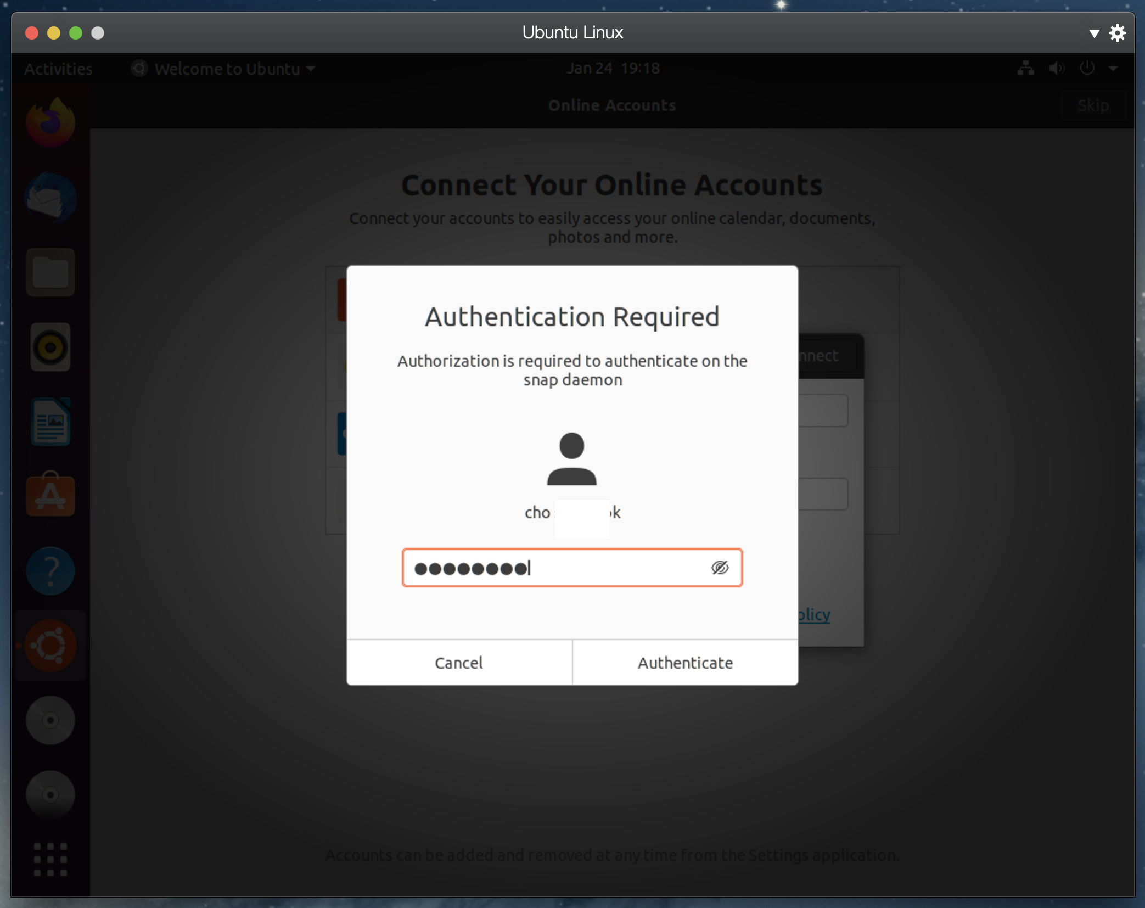Open the Files manager icon
Screen dimensions: 1145x908
[50, 272]
